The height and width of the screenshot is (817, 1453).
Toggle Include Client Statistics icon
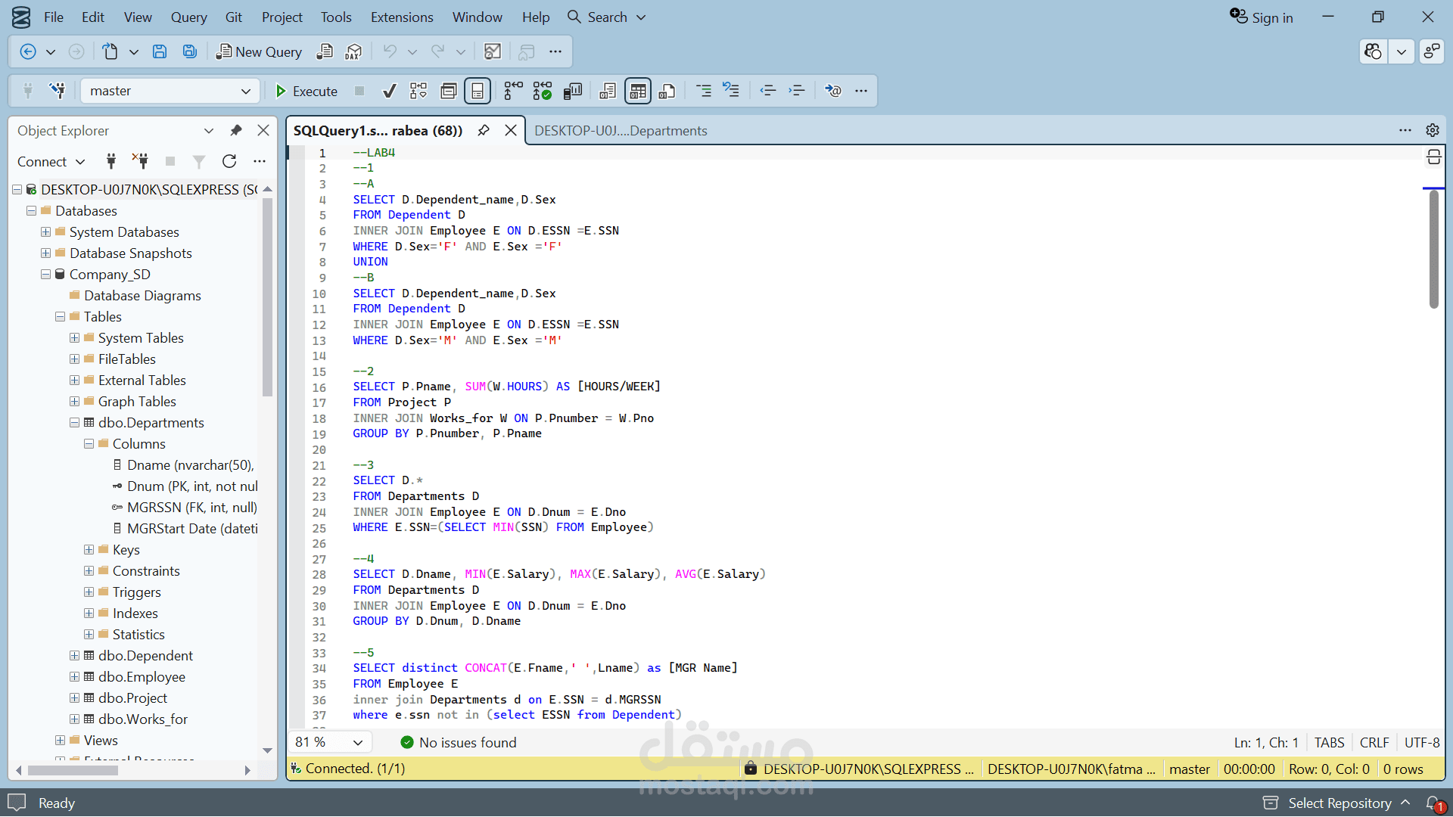click(x=573, y=91)
